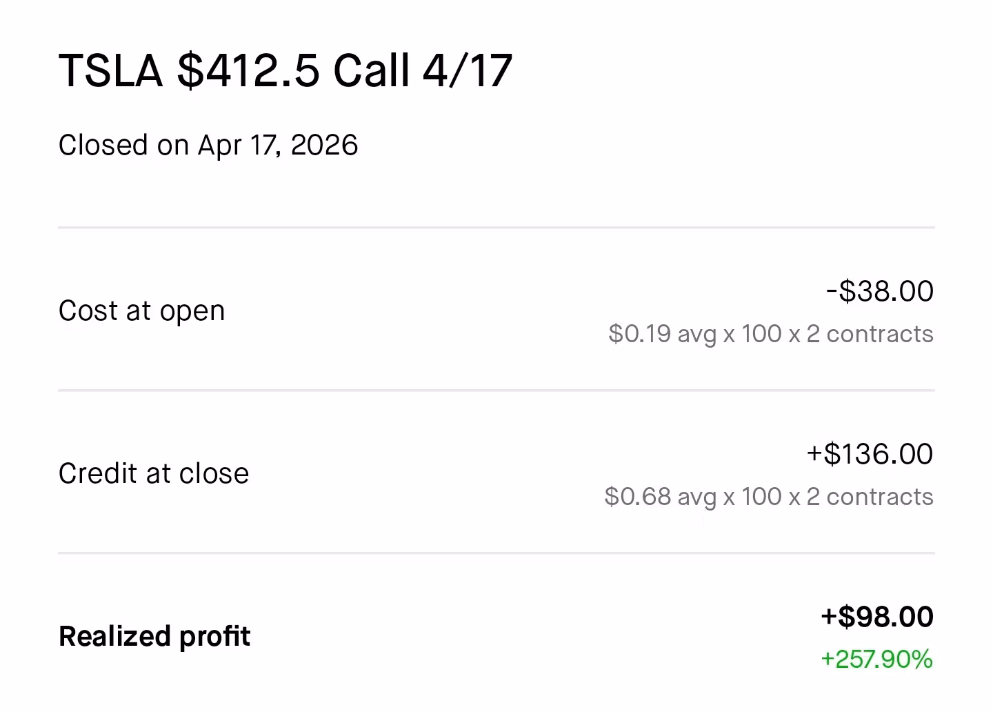Click the word Call in the heading
The width and height of the screenshot is (993, 712).
click(x=371, y=70)
